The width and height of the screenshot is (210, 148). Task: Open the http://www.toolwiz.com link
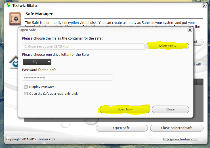[x=180, y=139]
